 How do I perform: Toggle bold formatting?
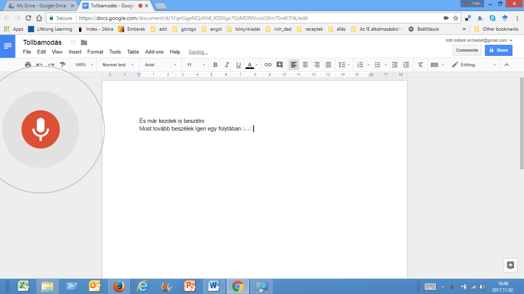tap(215, 65)
